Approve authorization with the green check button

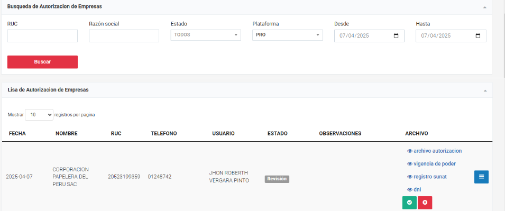[409, 203]
